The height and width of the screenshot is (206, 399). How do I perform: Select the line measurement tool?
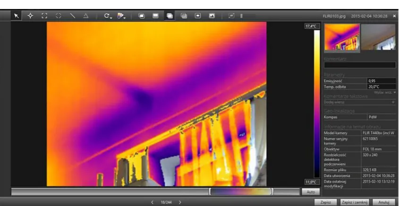coord(73,16)
